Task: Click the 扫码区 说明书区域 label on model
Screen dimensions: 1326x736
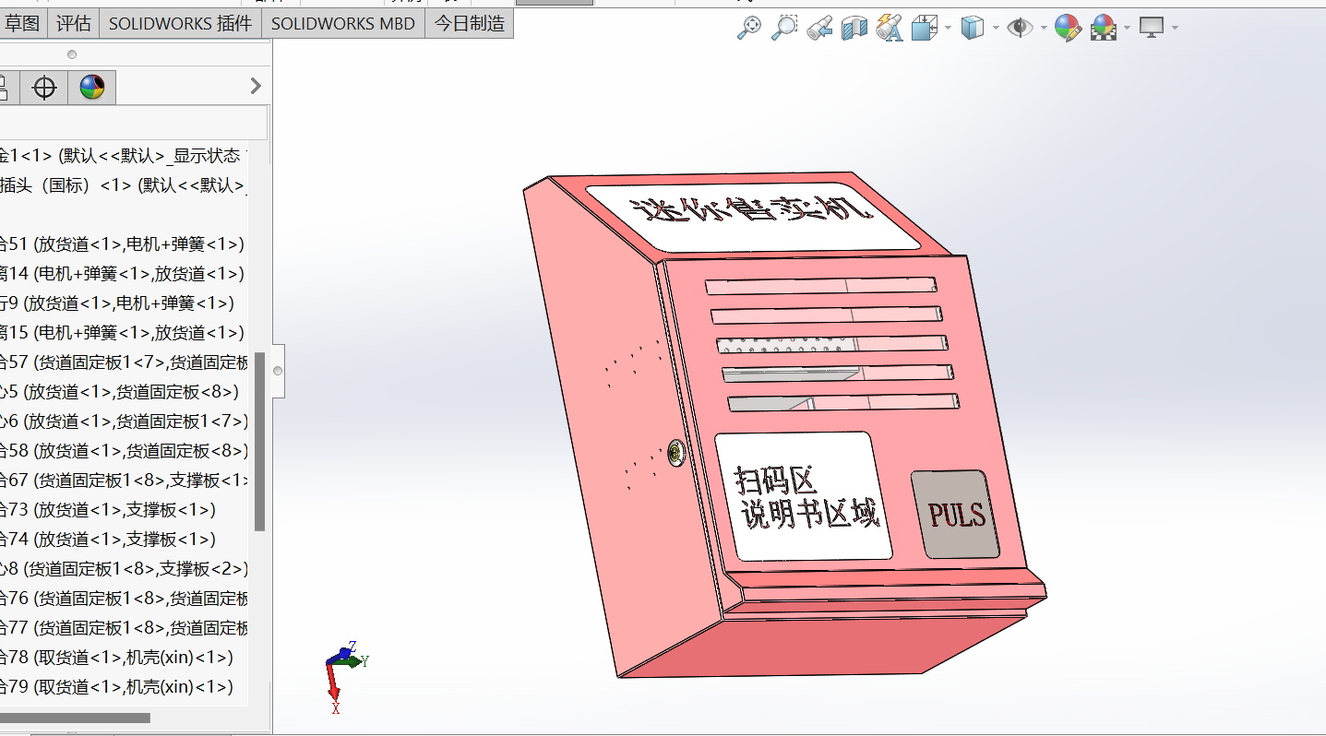Action: click(x=803, y=496)
